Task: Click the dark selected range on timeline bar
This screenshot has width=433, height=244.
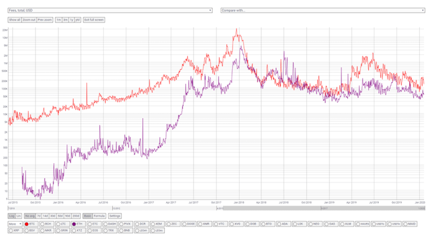Action: point(324,208)
